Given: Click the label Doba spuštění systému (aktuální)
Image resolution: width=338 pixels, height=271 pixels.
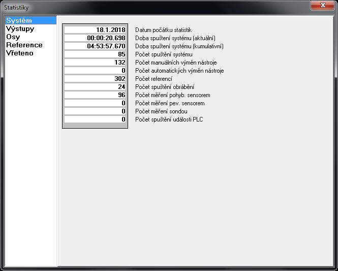Looking at the screenshot, I should coord(175,38).
